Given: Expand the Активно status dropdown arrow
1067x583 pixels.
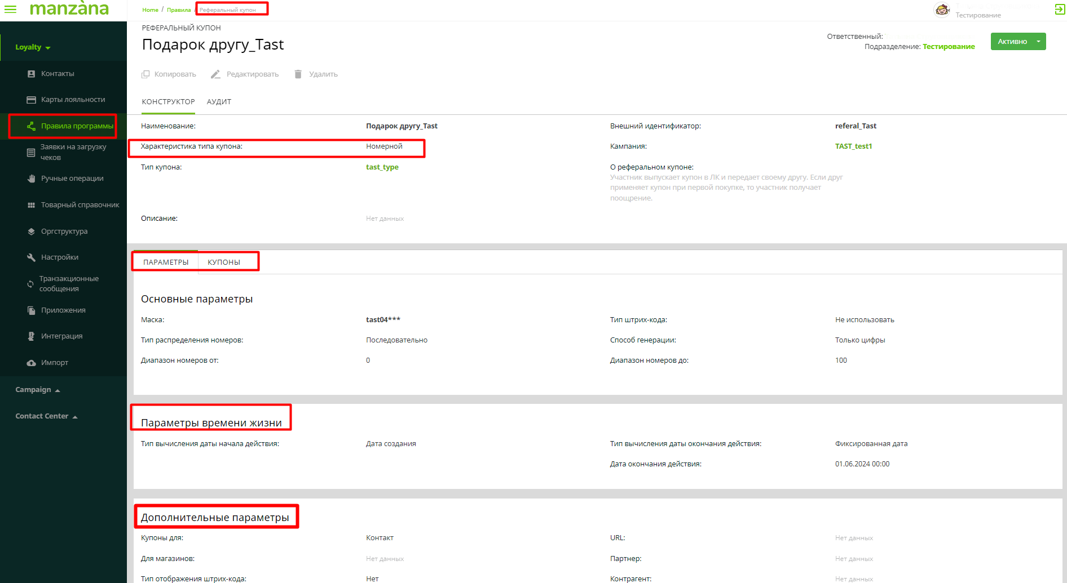Looking at the screenshot, I should click(x=1038, y=42).
